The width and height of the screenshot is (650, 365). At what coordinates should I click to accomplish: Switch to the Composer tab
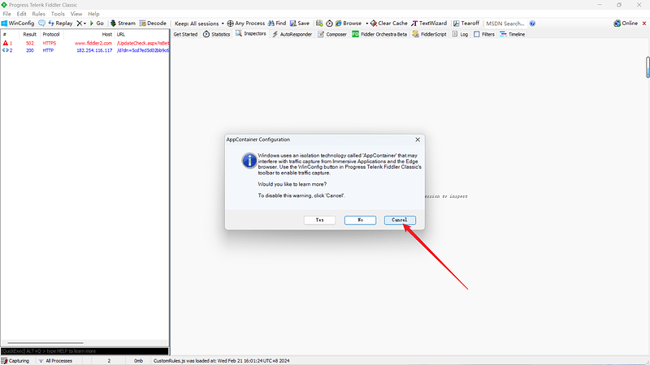[x=332, y=34]
